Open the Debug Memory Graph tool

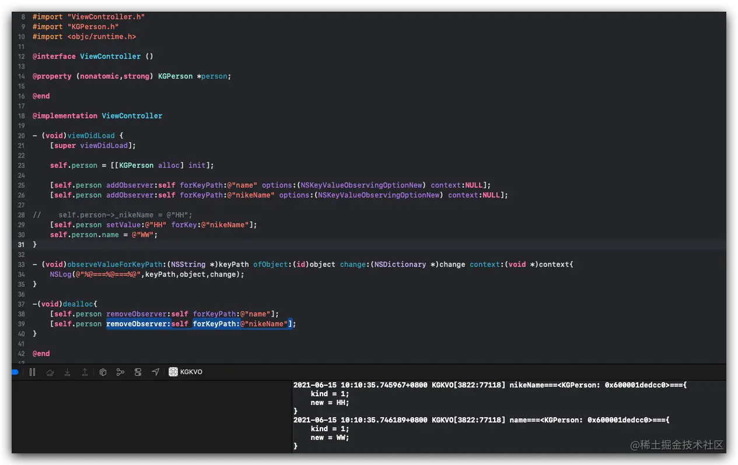(x=120, y=372)
